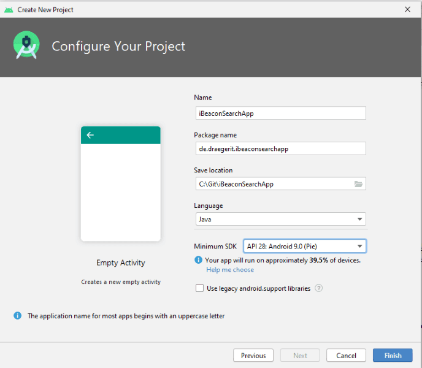
Task: Click the small Android icon in title bar
Action: (9, 9)
